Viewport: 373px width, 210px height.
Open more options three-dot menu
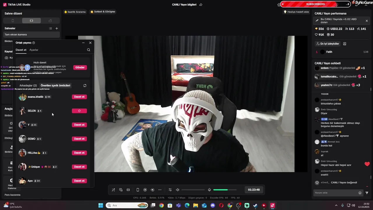pyautogui.click(x=160, y=190)
